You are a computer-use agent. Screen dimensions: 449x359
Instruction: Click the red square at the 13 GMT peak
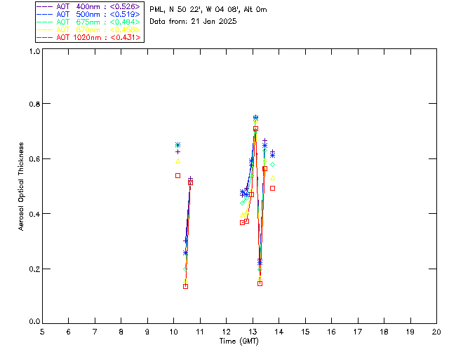[255, 129]
